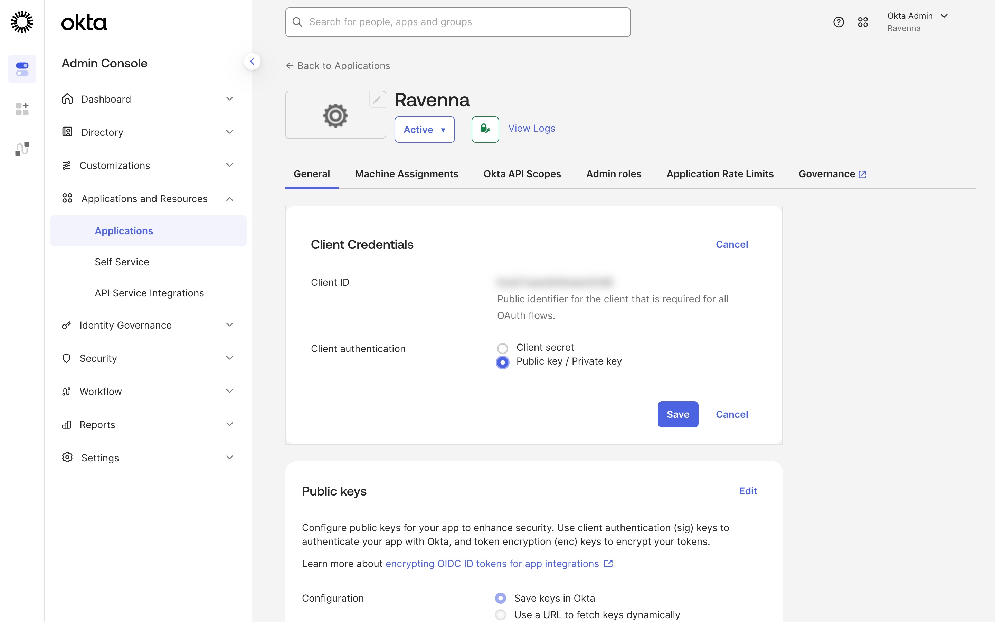This screenshot has width=995, height=622.
Task: Open the Workflows connector icon in left rail
Action: coord(22,149)
